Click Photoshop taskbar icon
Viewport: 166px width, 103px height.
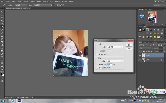[19, 101]
